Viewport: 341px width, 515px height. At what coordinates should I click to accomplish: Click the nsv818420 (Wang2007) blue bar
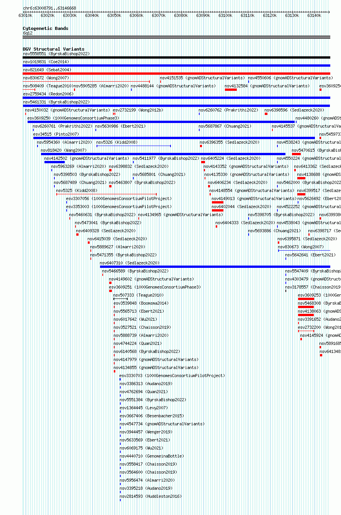163,154
